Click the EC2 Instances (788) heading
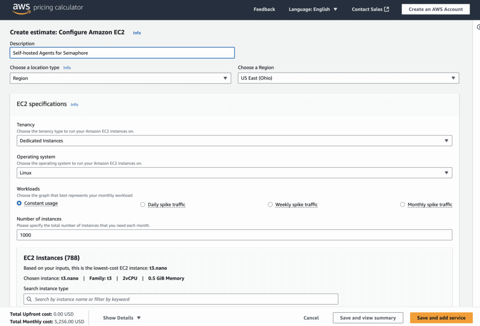This screenshot has width=480, height=326. point(52,258)
